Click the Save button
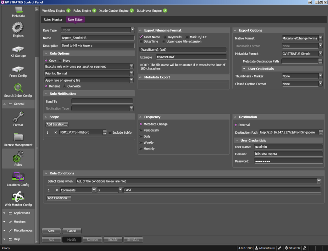Screen dimensions: 328x251 51,231
